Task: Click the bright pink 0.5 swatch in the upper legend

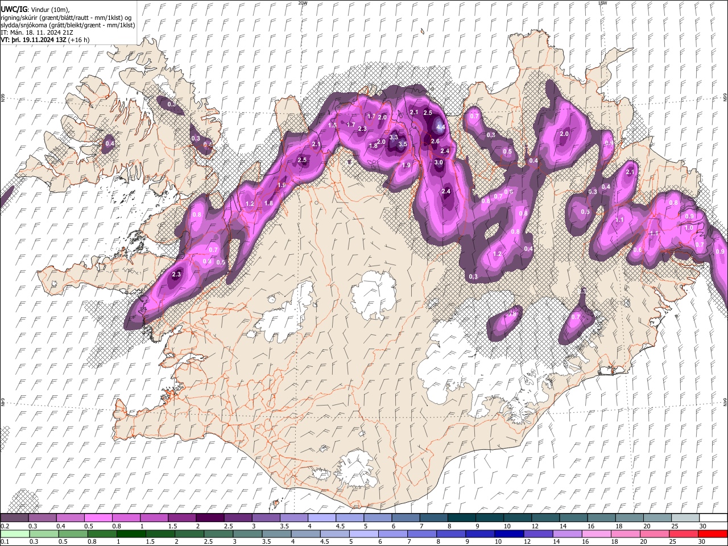Action: click(98, 518)
